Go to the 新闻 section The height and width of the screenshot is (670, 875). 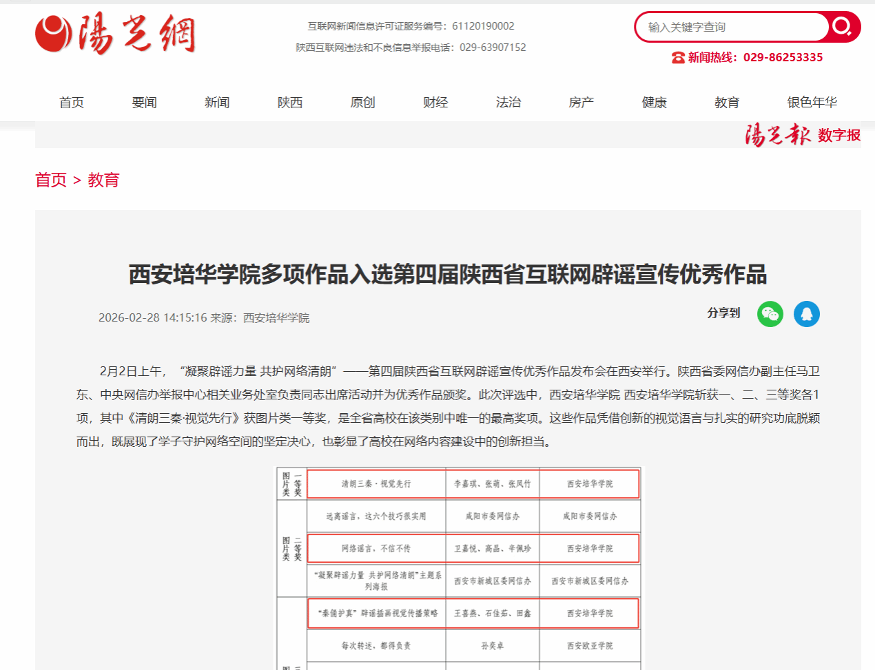coord(217,103)
